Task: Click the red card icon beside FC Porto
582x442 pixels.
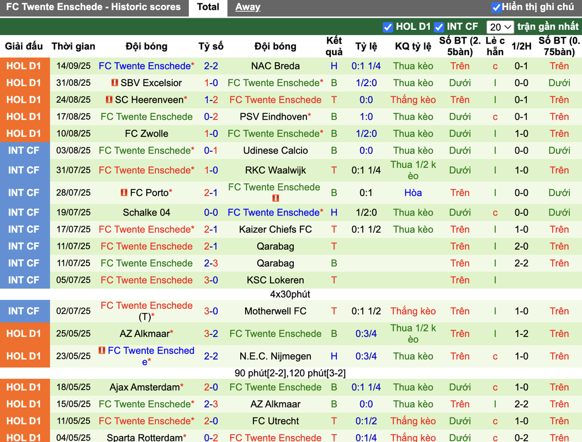Action: pos(124,193)
